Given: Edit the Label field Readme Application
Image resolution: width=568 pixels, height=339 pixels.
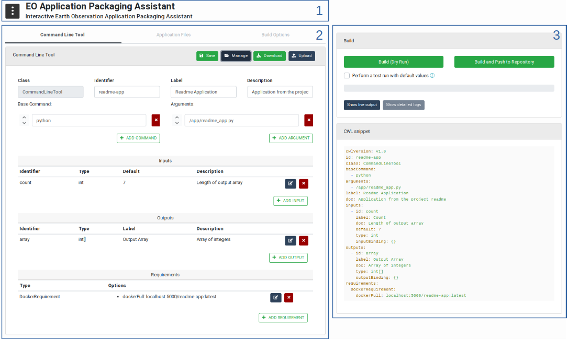Looking at the screenshot, I should tap(204, 92).
